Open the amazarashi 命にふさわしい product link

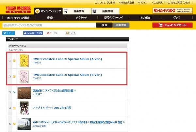pyautogui.click(x=79, y=122)
